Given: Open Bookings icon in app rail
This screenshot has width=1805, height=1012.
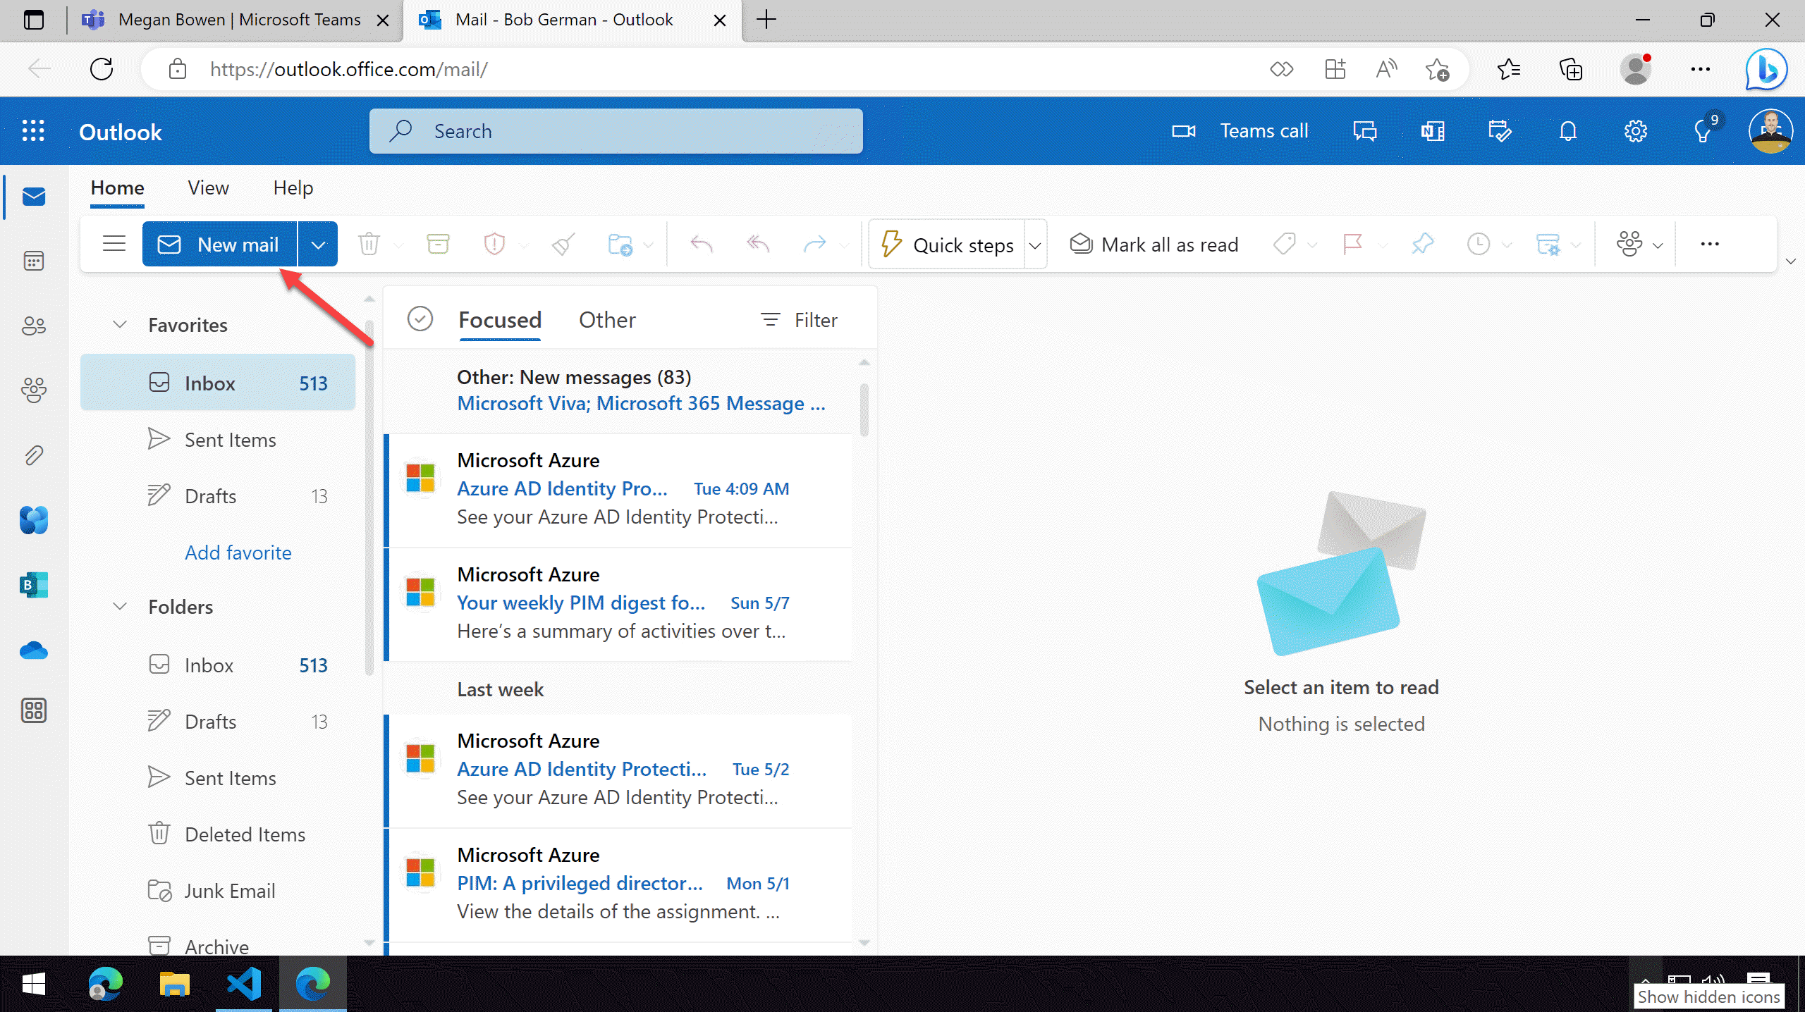Looking at the screenshot, I should (x=33, y=585).
